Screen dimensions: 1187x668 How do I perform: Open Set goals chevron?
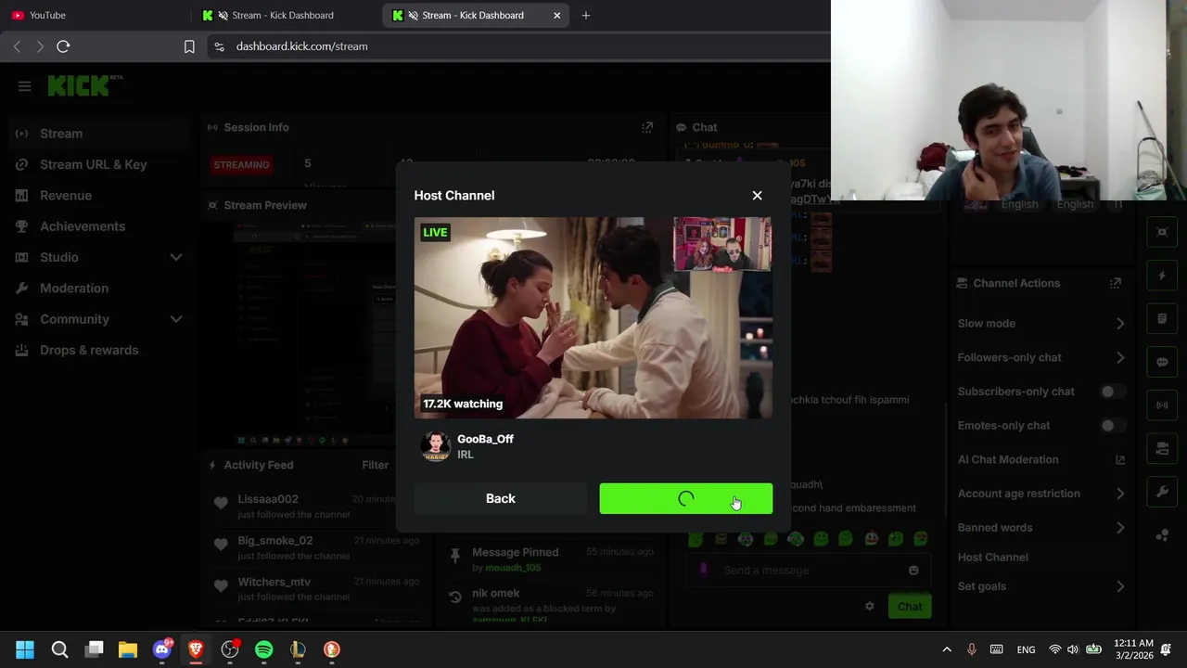pyautogui.click(x=1120, y=586)
